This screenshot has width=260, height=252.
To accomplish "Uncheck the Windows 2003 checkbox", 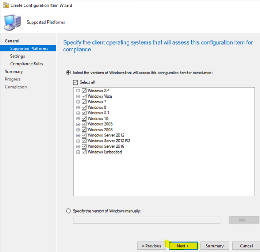I will 84,124.
